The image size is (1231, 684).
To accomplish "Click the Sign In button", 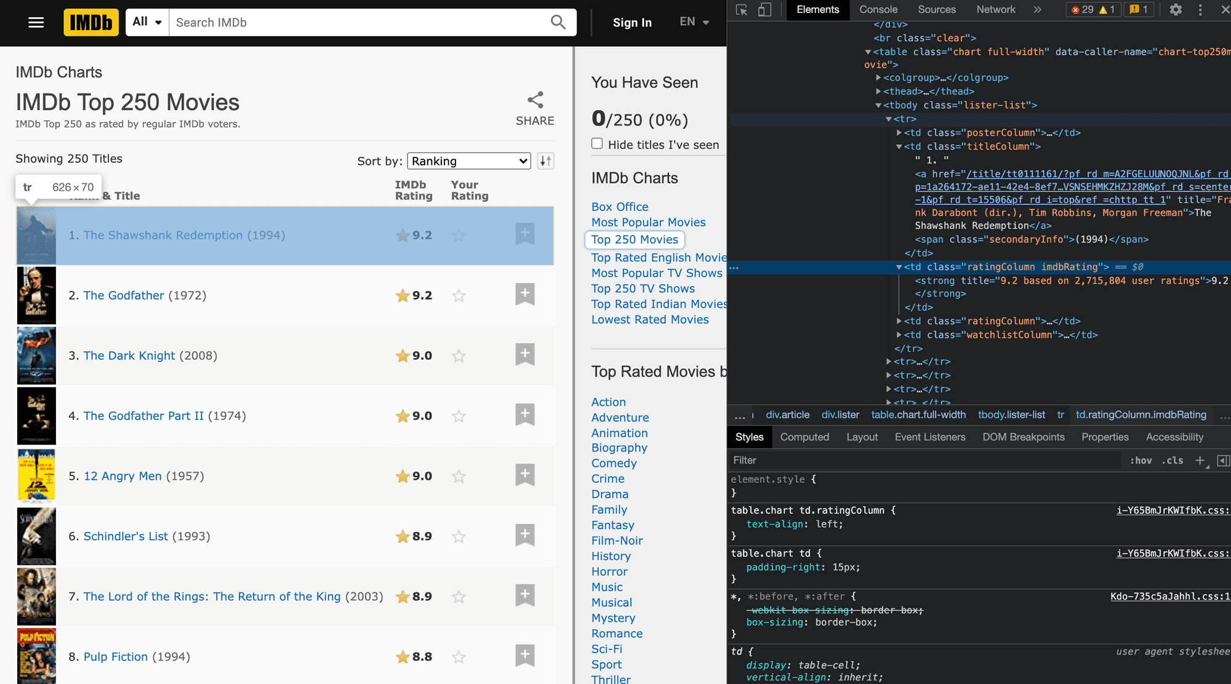I will coord(632,22).
